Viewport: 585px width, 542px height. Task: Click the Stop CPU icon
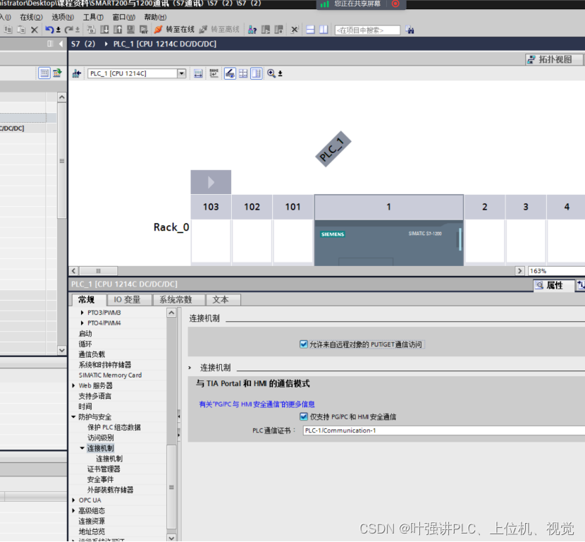click(278, 30)
